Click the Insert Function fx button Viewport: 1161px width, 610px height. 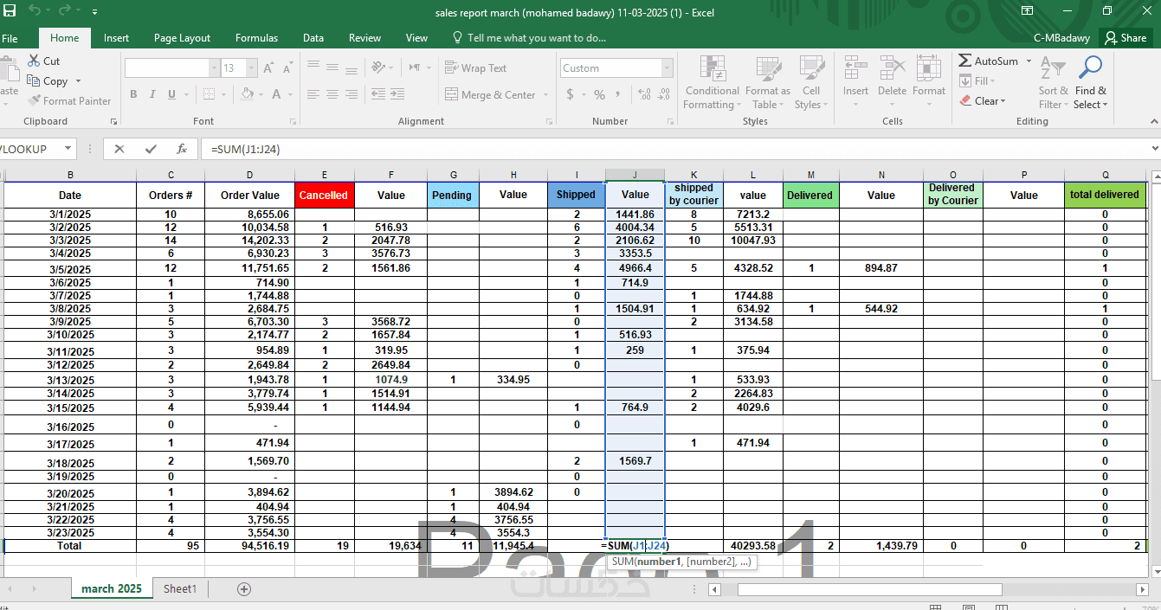pyautogui.click(x=181, y=149)
